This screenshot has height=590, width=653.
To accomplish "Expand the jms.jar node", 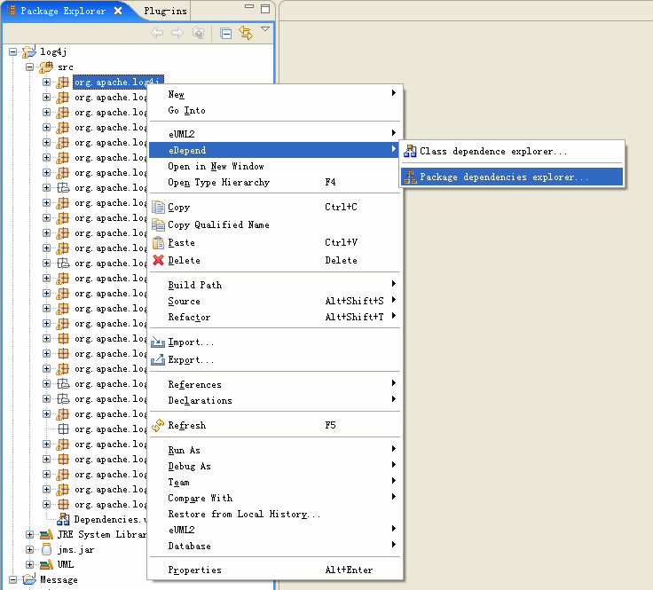I will click(29, 549).
